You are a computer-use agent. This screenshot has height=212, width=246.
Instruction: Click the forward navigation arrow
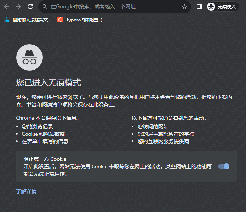tap(18, 7)
